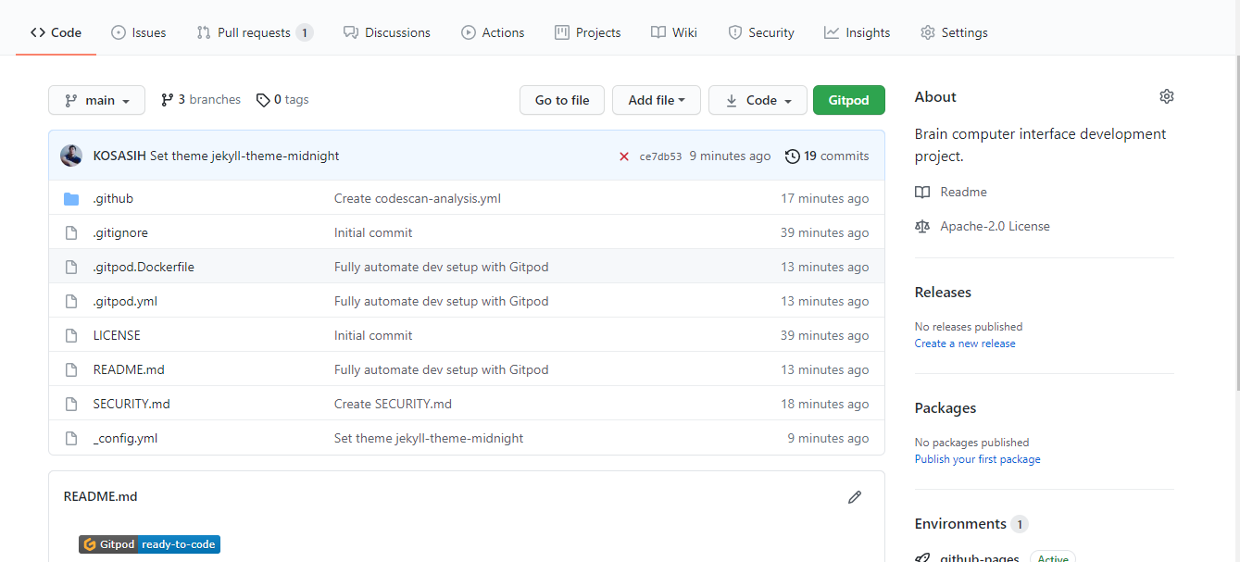This screenshot has height=562, width=1240.
Task: Switch to the Issues tab
Action: 138,32
